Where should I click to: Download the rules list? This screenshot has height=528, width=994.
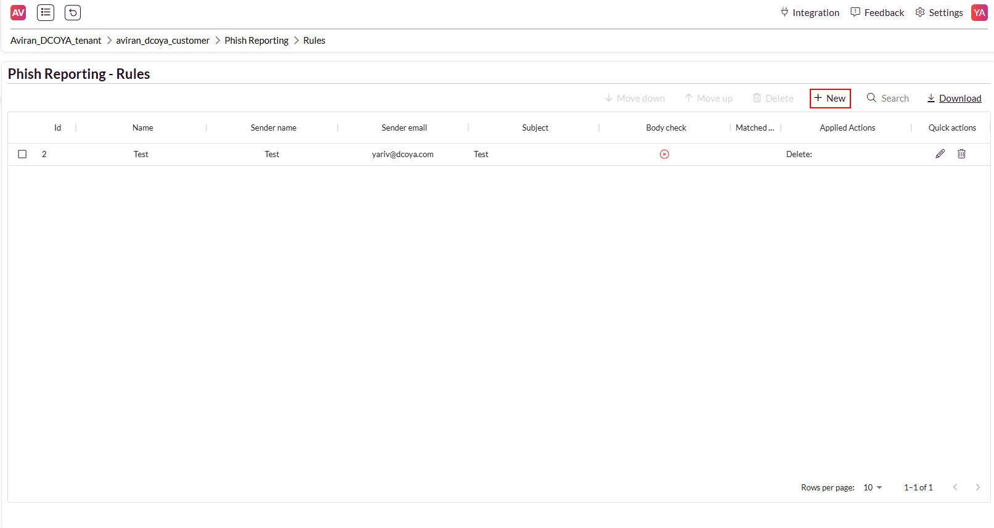(954, 99)
